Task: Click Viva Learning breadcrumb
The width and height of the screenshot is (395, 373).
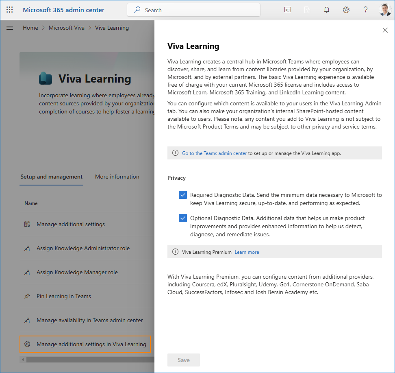Action: pyautogui.click(x=112, y=28)
